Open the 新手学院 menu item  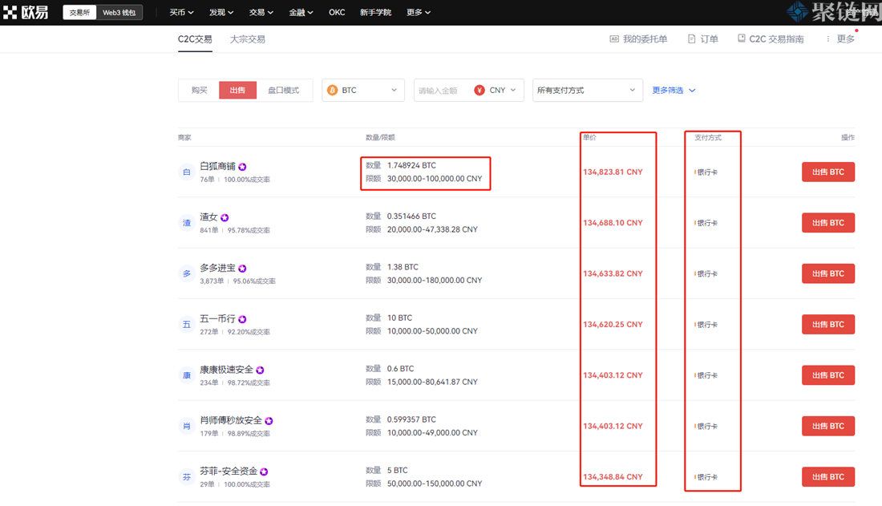pos(375,12)
